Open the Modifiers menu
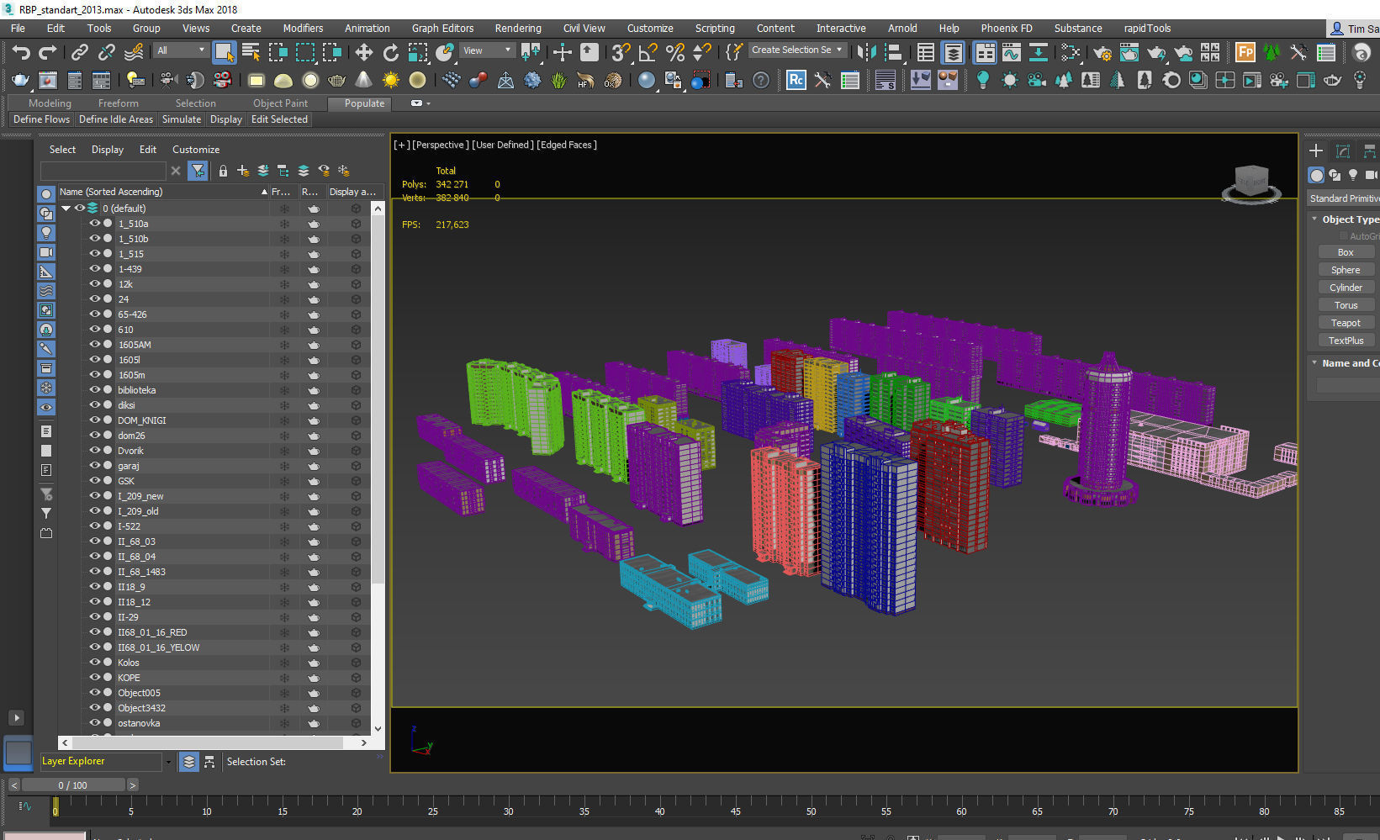Image resolution: width=1380 pixels, height=840 pixels. (x=303, y=28)
